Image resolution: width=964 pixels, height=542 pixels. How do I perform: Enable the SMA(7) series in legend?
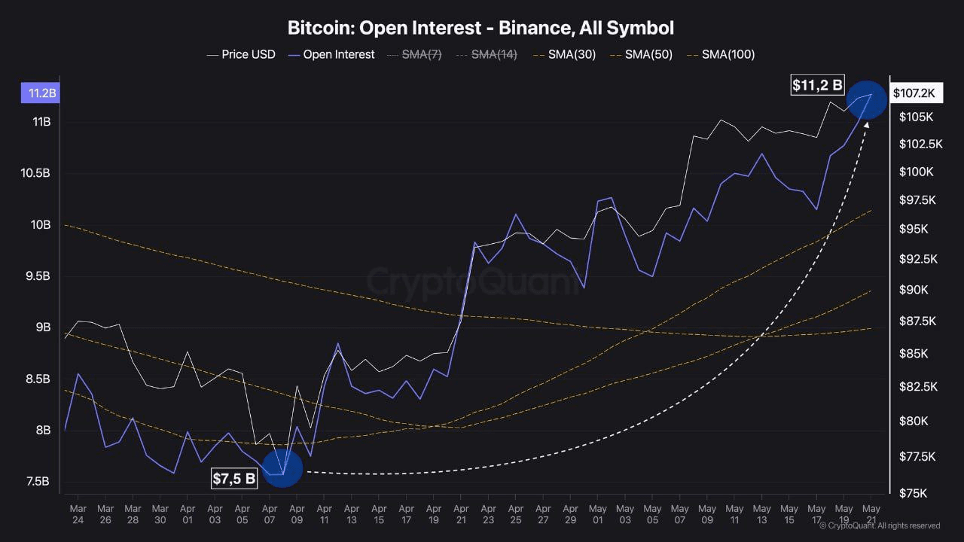tap(414, 54)
